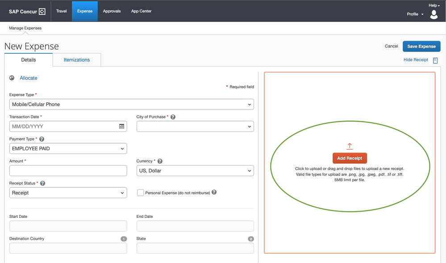Click the SAP Concur logo
This screenshot has height=263, width=446.
coord(27,11)
